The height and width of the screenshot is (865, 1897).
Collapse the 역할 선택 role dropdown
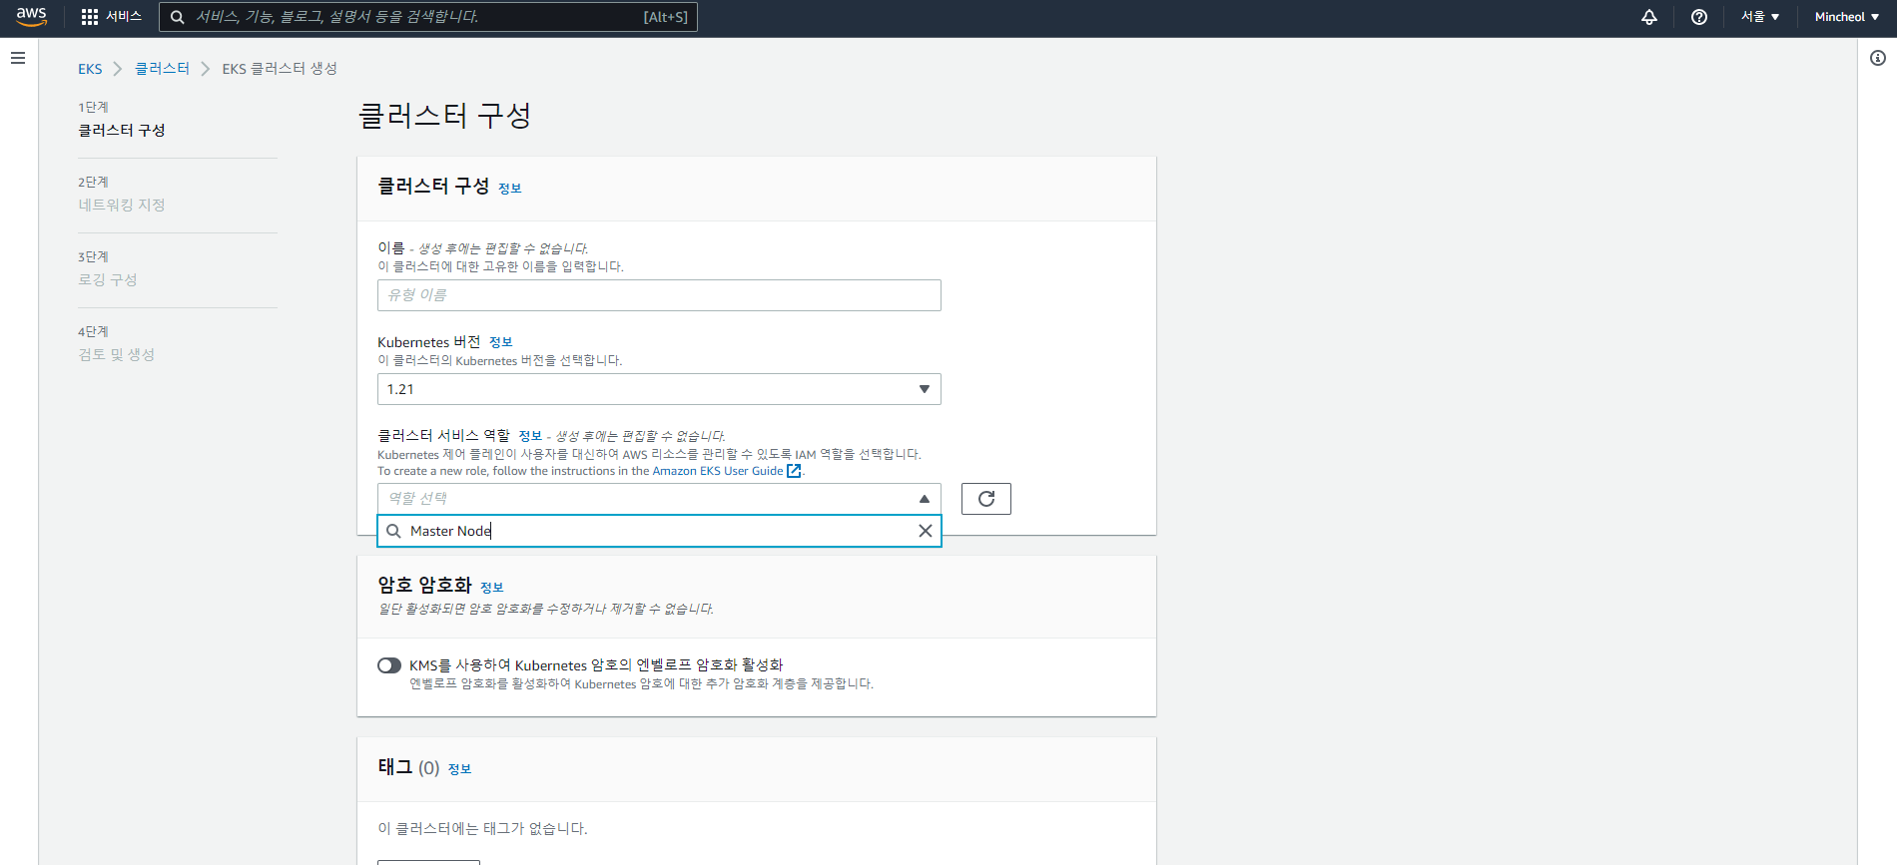coord(659,499)
